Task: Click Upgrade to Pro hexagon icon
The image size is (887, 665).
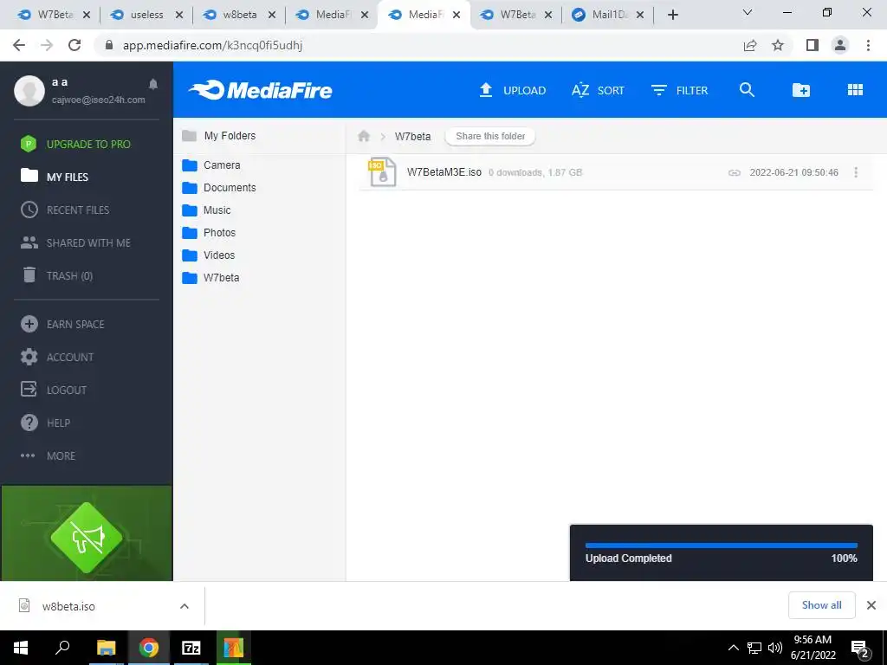Action: click(29, 145)
